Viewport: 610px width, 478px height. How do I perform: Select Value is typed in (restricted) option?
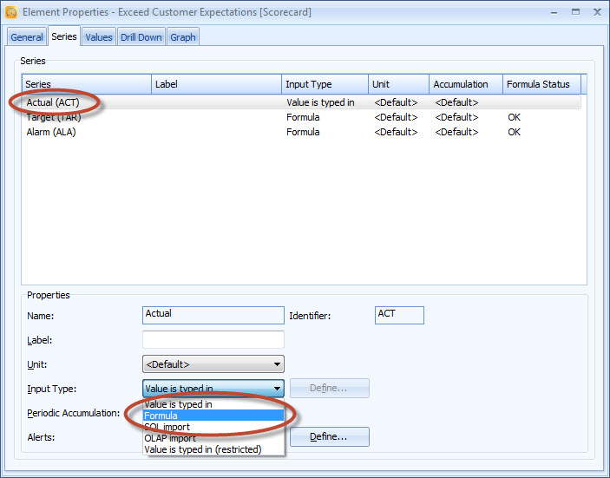[213, 449]
